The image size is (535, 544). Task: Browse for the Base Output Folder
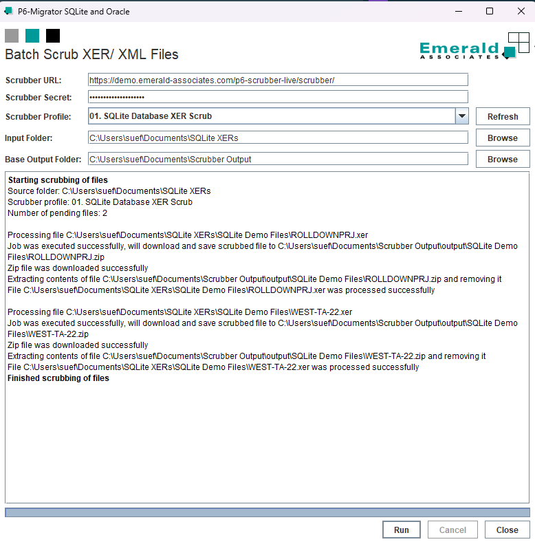[503, 159]
